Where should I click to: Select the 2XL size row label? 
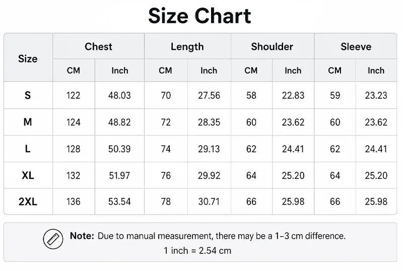(28, 201)
